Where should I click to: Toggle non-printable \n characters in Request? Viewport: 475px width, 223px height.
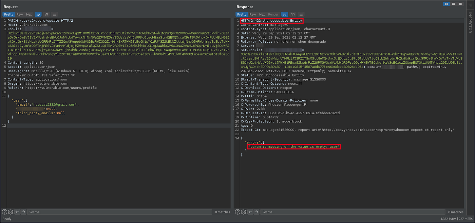46,14
